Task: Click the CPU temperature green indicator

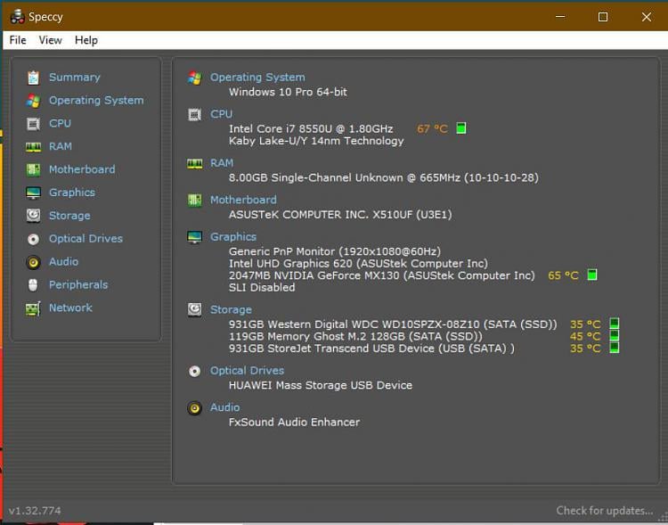Action: coord(461,128)
